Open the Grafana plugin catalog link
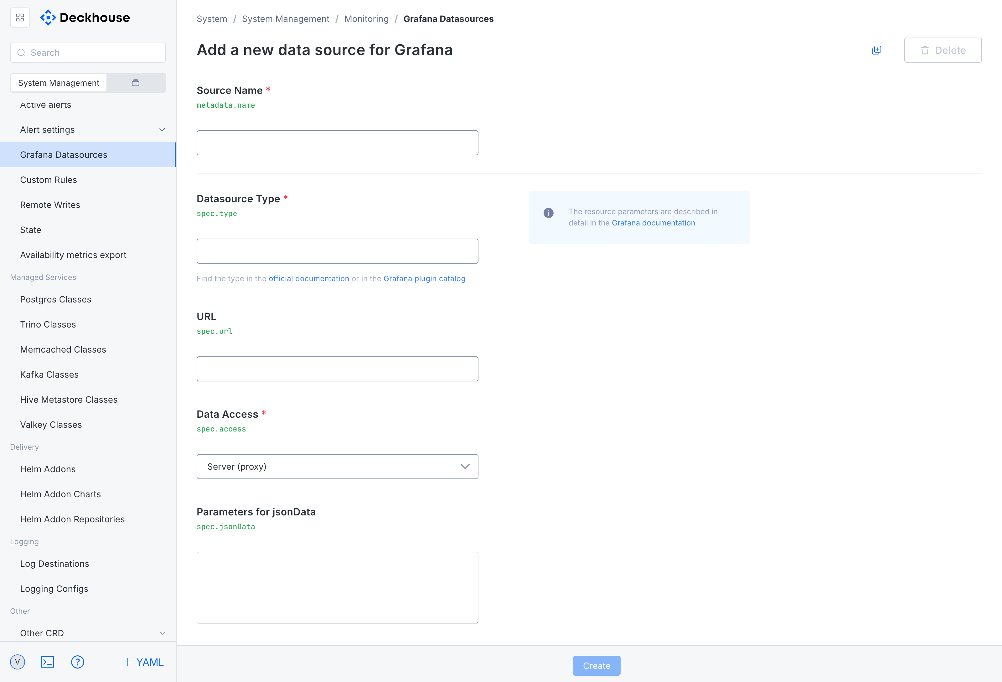This screenshot has height=682, width=1002. tap(424, 278)
